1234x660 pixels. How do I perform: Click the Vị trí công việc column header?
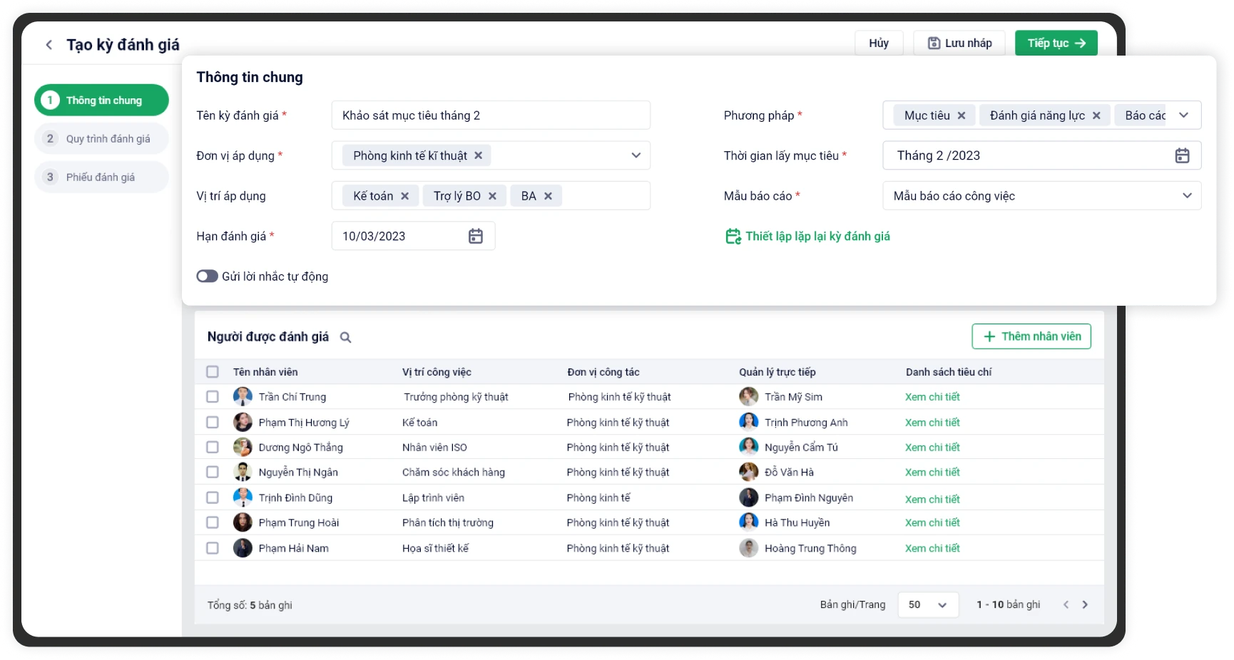tap(437, 371)
